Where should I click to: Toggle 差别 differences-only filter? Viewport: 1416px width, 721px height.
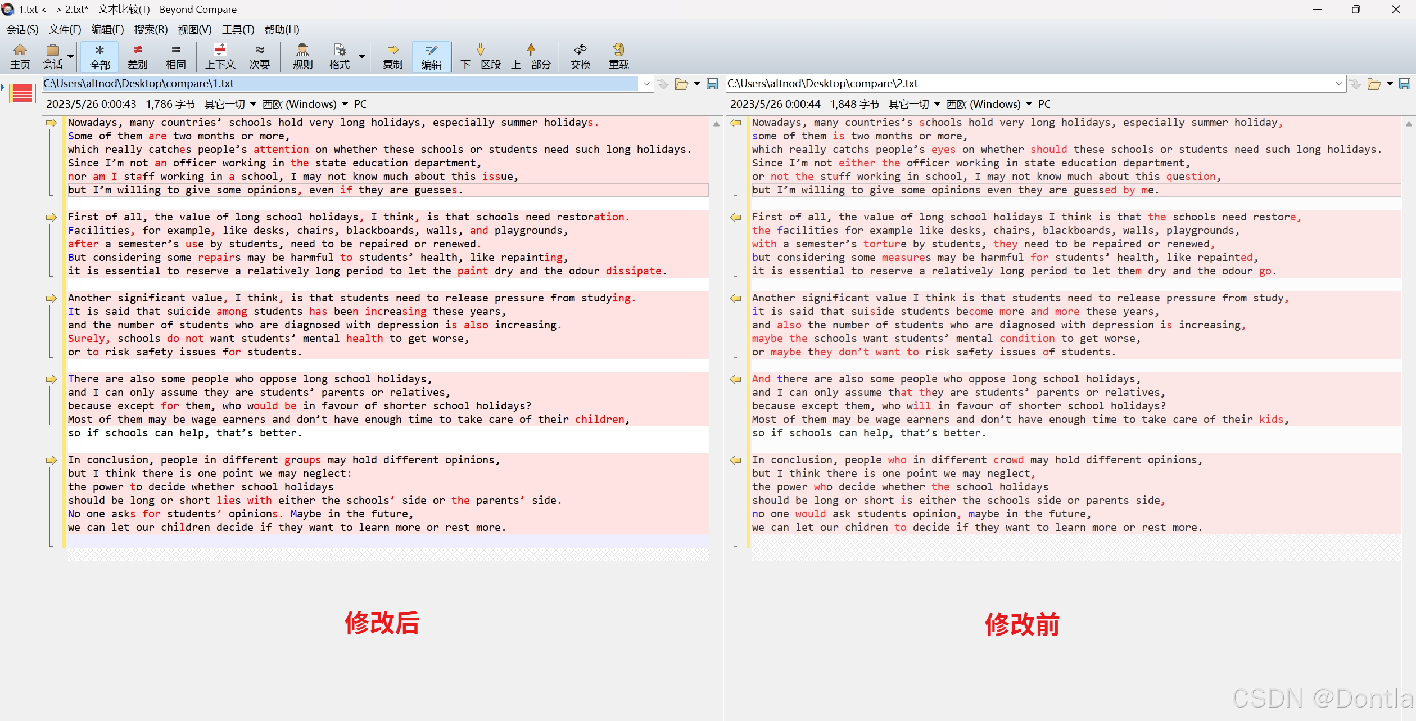point(137,56)
